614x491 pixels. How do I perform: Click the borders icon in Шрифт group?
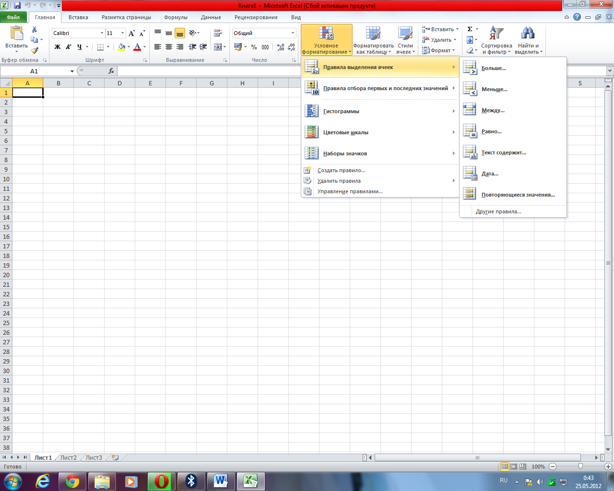point(100,47)
